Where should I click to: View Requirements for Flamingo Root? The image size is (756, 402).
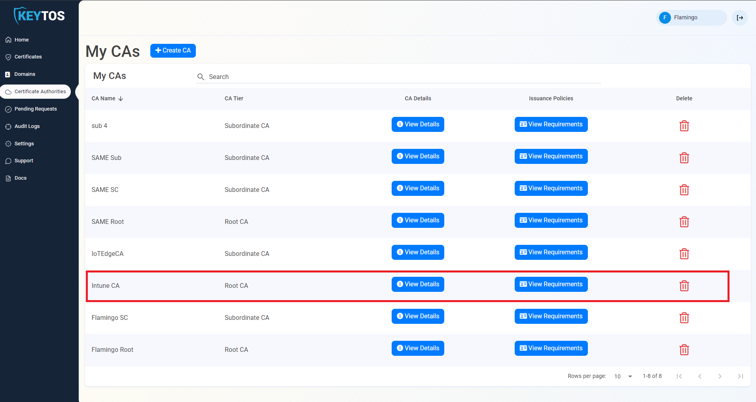tap(551, 348)
